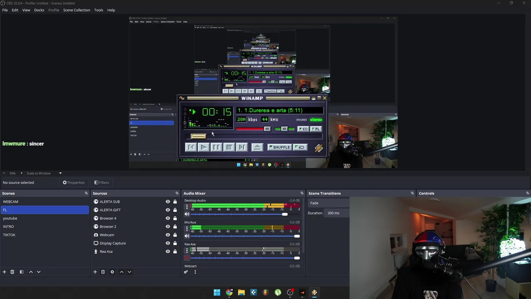531x299 pixels.
Task: Move source up in Sources toolbar
Action: coord(122,272)
